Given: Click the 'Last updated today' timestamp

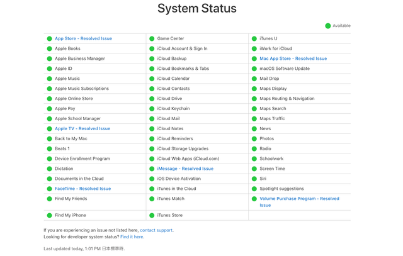Looking at the screenshot, I should [84, 249].
